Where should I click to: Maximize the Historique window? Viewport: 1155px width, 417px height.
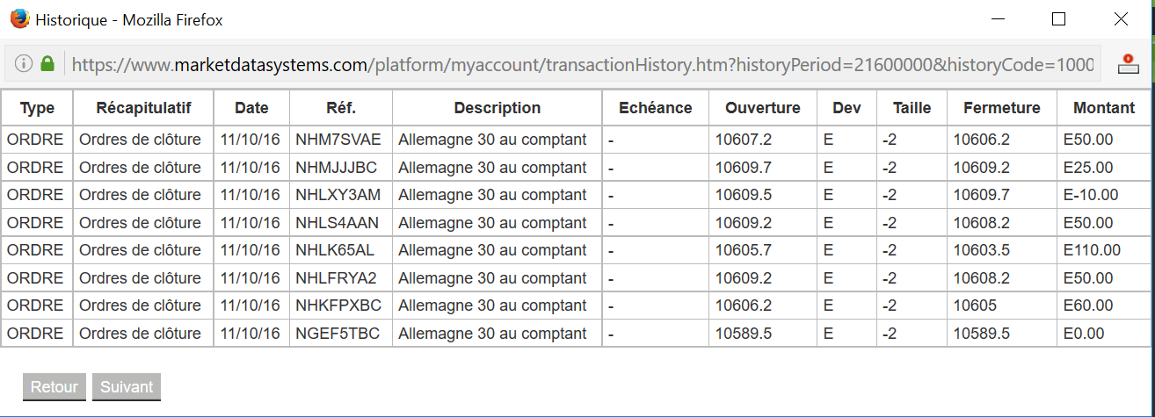pyautogui.click(x=1058, y=18)
